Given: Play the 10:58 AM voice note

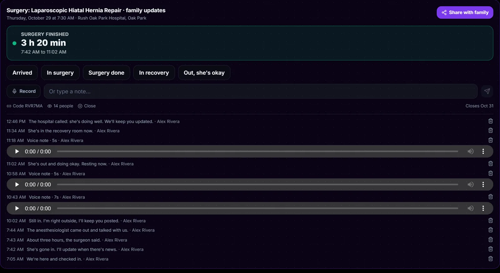Looking at the screenshot, I should (17, 184).
